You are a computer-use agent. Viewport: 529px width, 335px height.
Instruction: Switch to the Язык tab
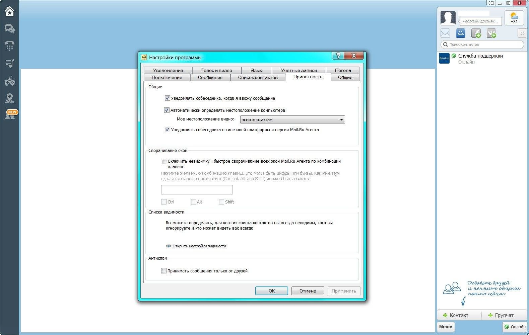pos(256,70)
